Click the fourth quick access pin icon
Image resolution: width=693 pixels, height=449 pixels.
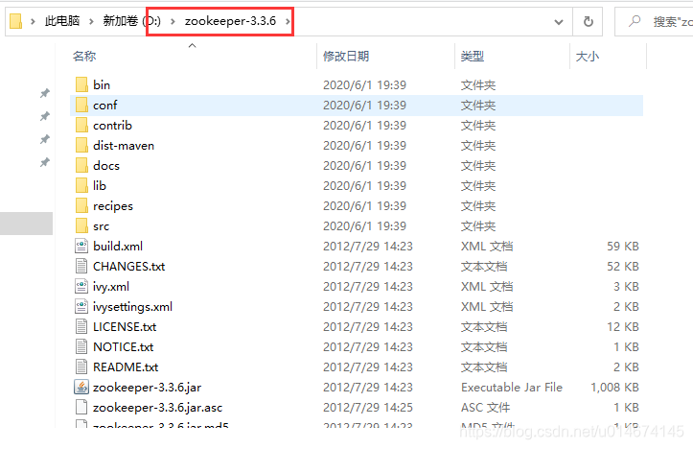pos(45,162)
